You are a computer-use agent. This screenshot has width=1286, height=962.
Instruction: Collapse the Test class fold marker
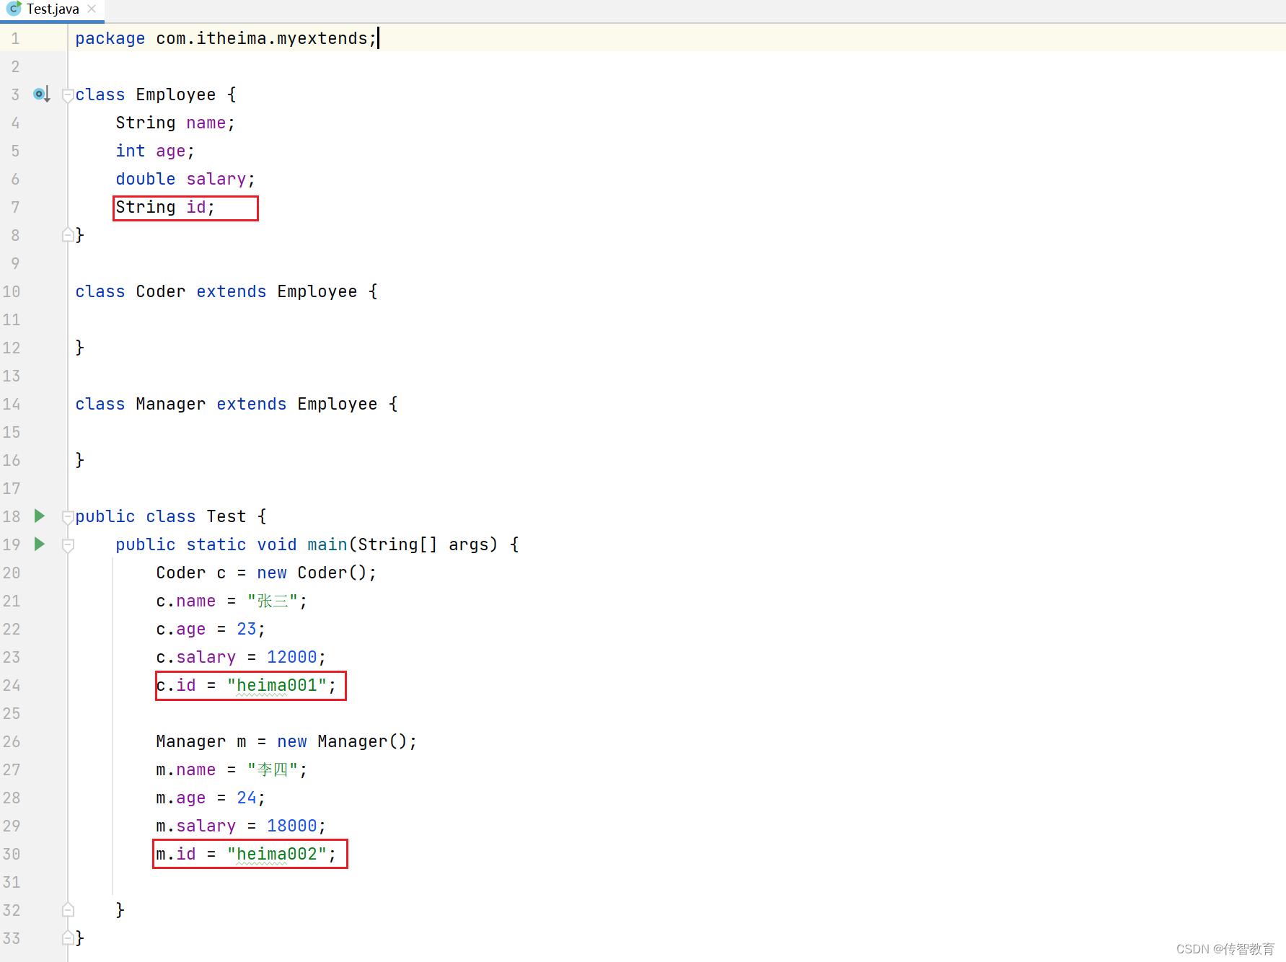click(x=68, y=516)
